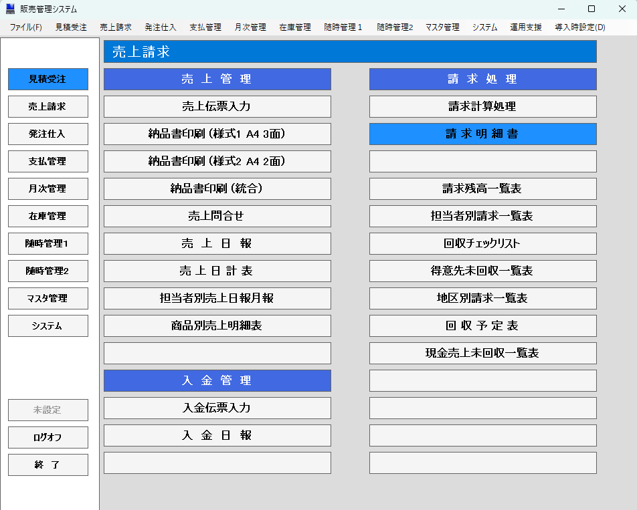
Task: Open 回収チェックリスト
Action: (482, 243)
